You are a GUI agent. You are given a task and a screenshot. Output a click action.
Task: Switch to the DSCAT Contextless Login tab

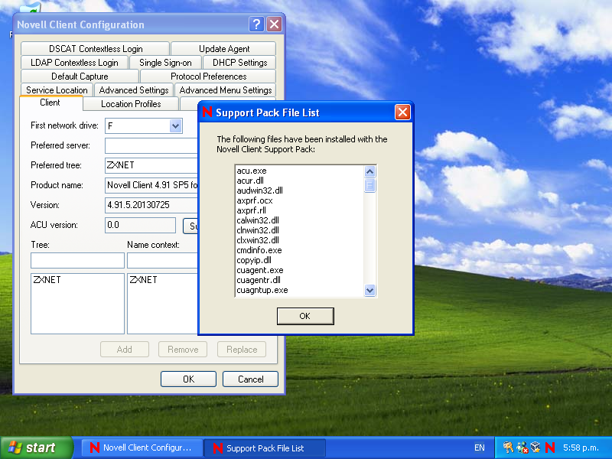95,49
